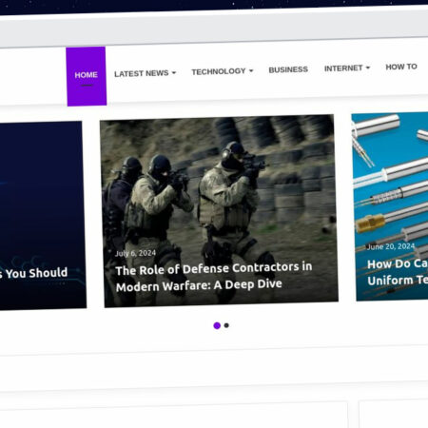Image resolution: width=428 pixels, height=428 pixels.
Task: Expand the TECHNOLOGY dropdown arrow
Action: pos(251,70)
